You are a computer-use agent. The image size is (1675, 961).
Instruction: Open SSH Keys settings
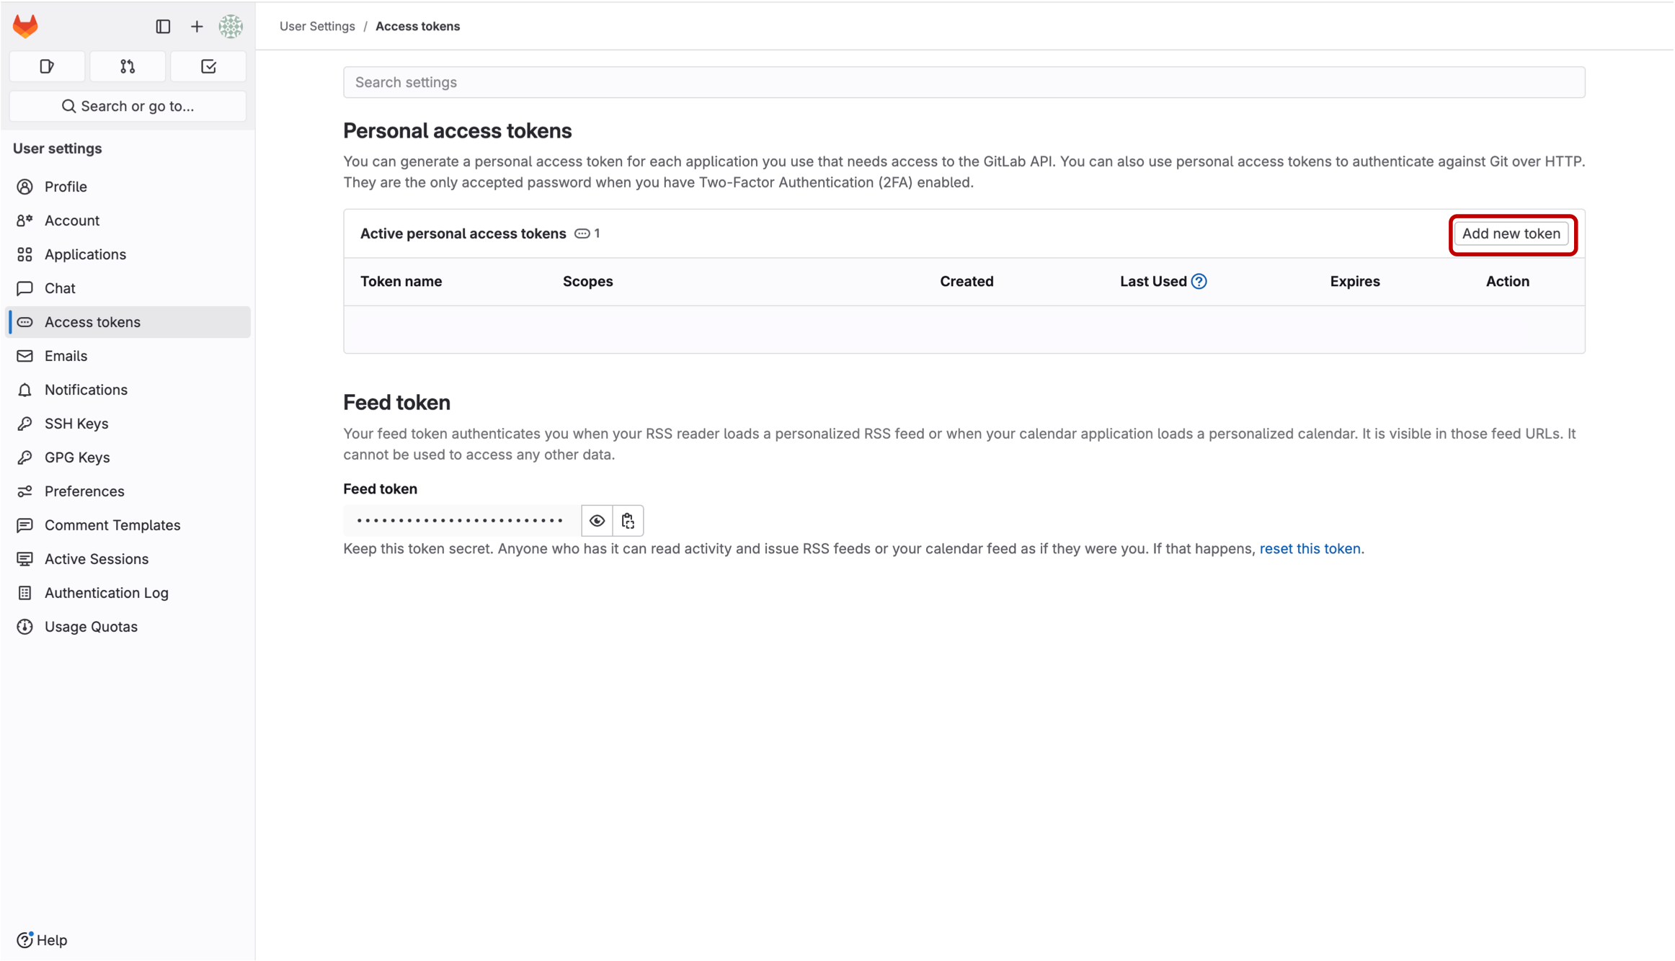point(76,424)
